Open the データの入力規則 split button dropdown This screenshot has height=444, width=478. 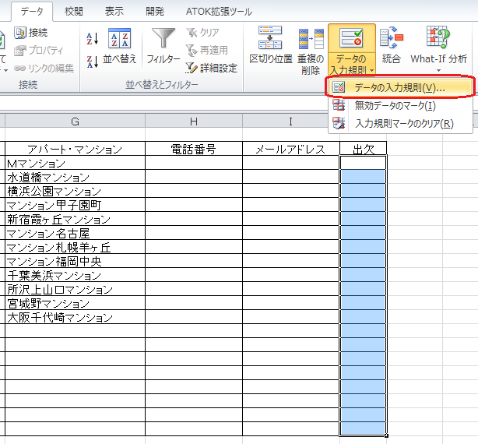coord(351,70)
